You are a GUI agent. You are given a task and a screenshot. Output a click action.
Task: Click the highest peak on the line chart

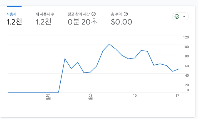click(x=109, y=44)
